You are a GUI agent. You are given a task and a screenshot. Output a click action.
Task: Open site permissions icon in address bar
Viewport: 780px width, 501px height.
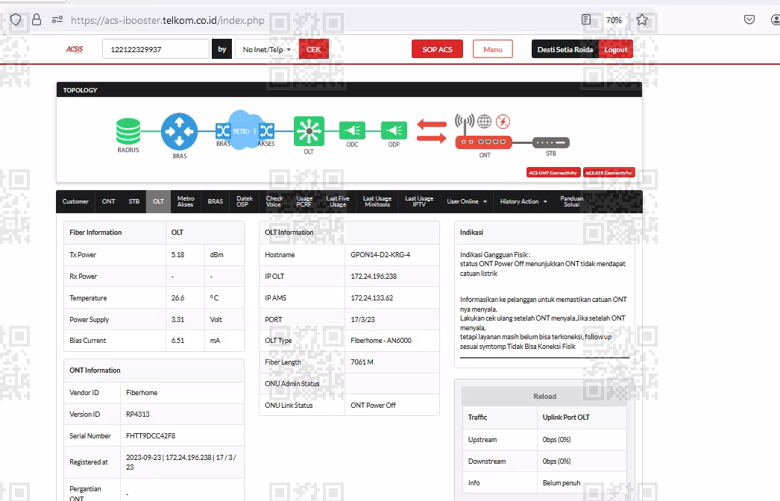tap(57, 20)
